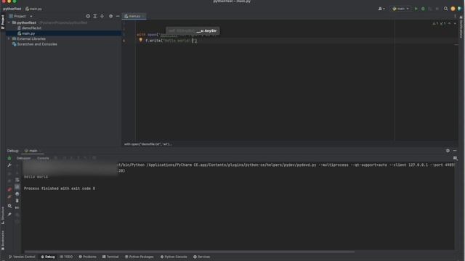Click 'Process finished with exit code 0' text

[60, 188]
